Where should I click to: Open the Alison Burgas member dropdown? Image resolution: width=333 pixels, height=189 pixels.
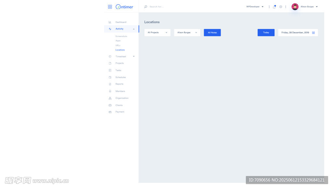[187, 33]
